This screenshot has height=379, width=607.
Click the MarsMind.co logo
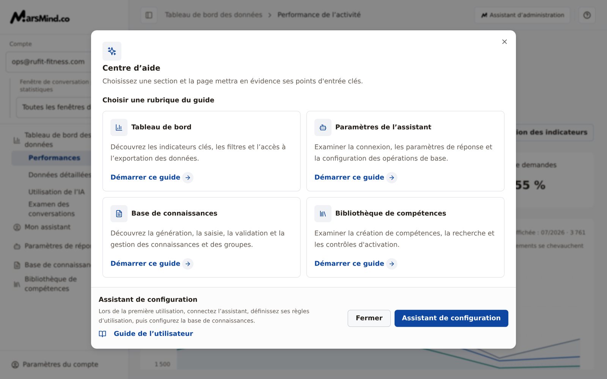click(x=40, y=17)
